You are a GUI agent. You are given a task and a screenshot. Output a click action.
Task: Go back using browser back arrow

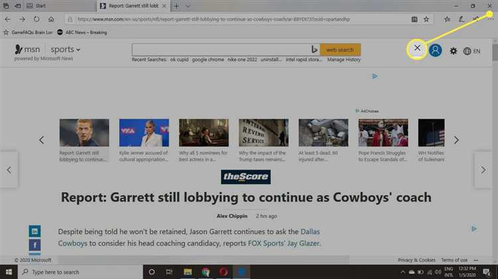(7, 19)
